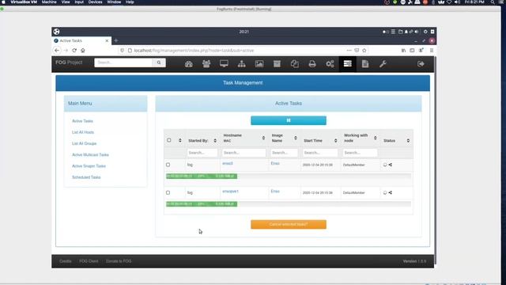
Task: Open the Enso image link in second row
Action: tap(275, 192)
